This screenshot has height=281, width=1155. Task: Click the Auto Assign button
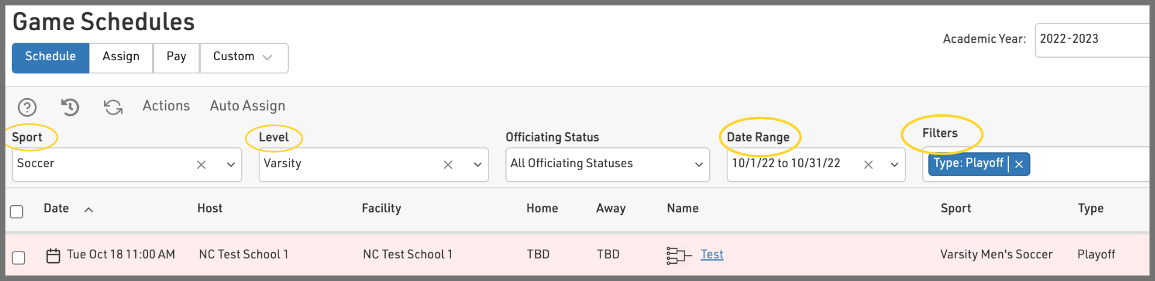[x=247, y=106]
